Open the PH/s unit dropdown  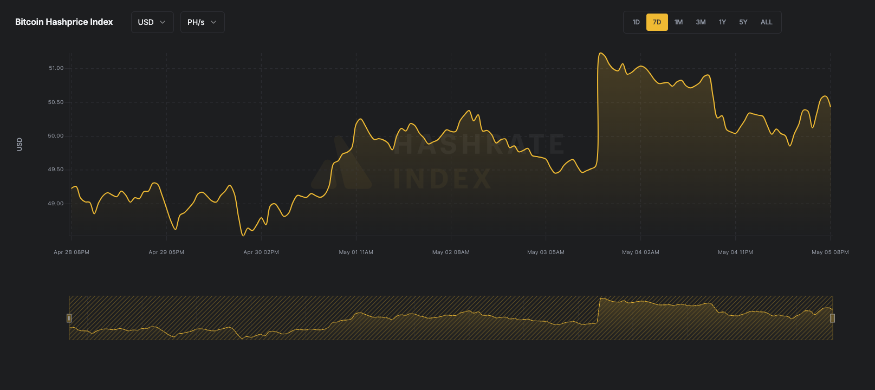(202, 22)
